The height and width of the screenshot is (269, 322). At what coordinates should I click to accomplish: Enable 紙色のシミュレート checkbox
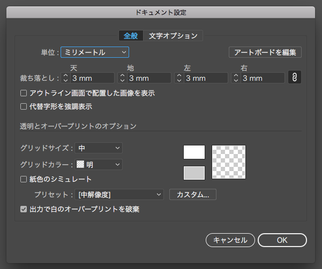pos(24,179)
